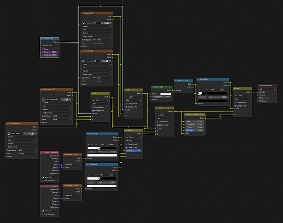Collapse the Hue/Saturation/Value node

(x=186, y=115)
